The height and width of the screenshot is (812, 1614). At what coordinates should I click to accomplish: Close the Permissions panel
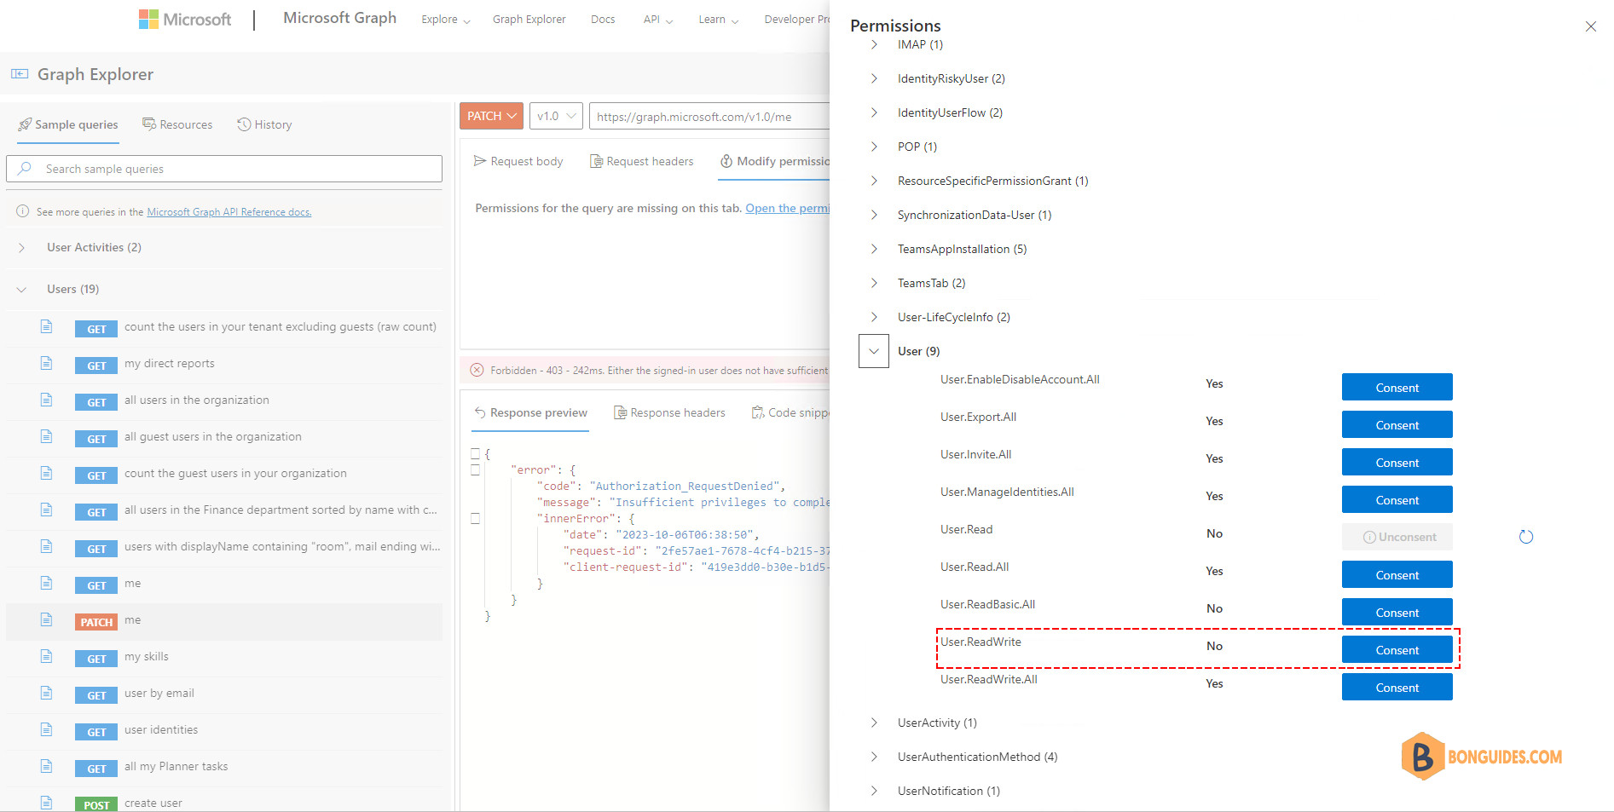tap(1590, 26)
